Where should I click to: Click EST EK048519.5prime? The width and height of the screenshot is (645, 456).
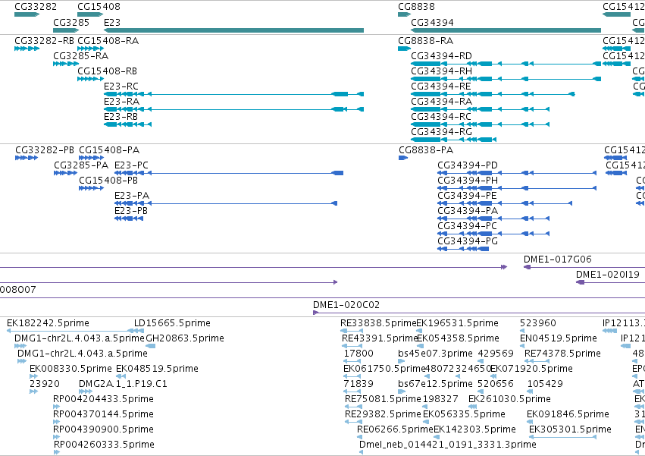pyautogui.click(x=157, y=369)
